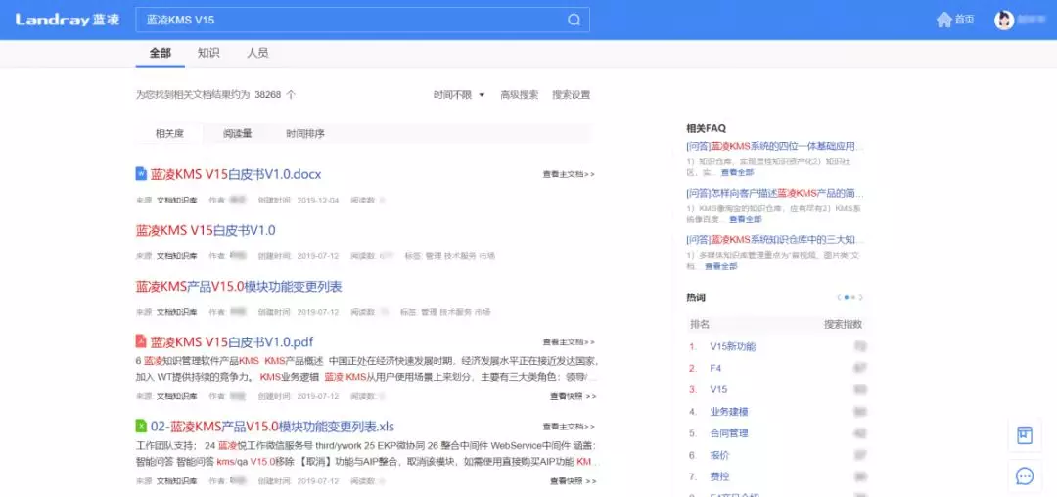Viewport: 1057px width, 497px height.
Task: Open 蓝凌KMS V15白皮书V1.0.docx result
Action: point(236,174)
